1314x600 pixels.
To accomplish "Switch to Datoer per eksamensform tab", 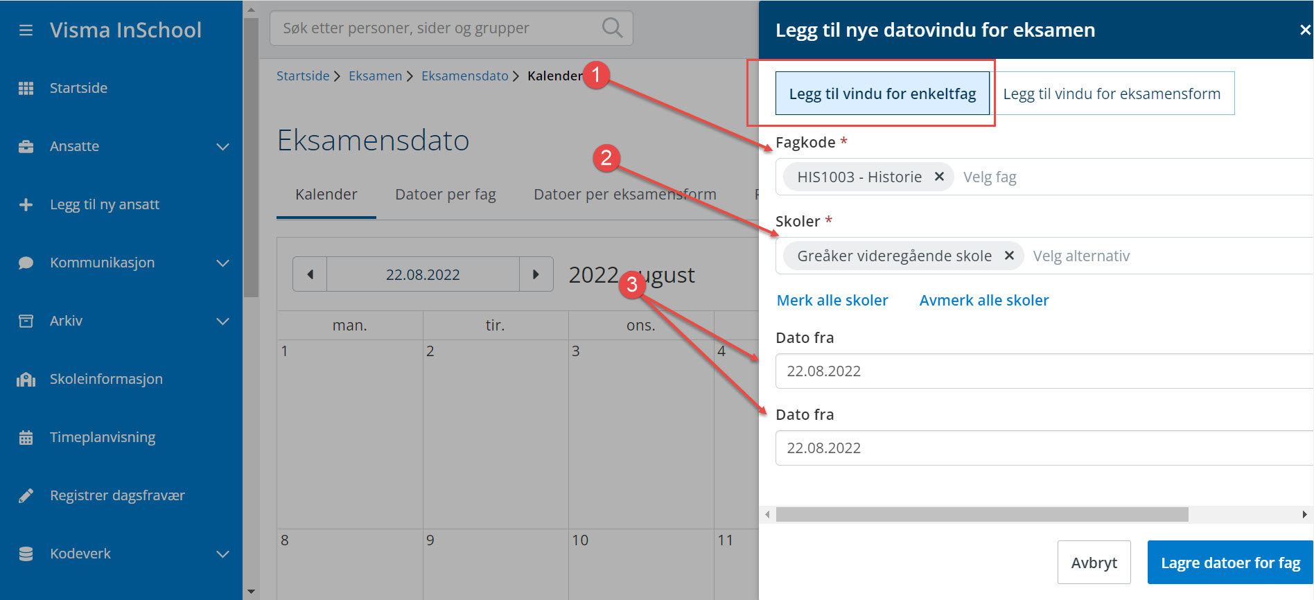I will [x=625, y=195].
